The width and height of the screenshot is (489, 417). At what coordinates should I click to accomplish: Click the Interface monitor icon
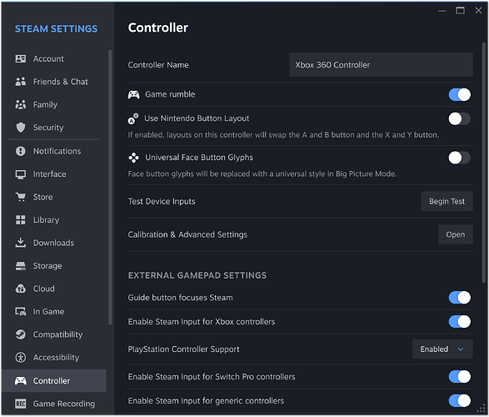tap(21, 174)
